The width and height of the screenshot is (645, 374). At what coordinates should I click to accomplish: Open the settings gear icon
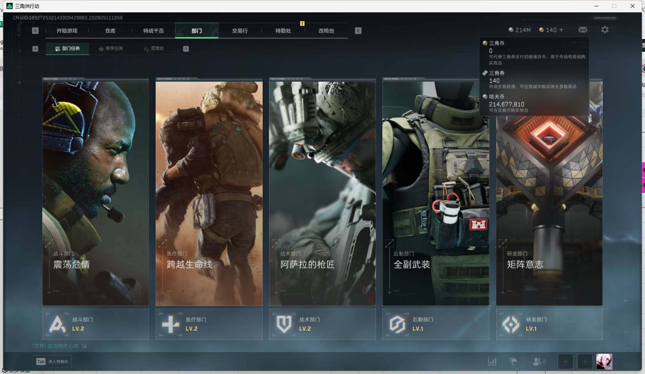pyautogui.click(x=605, y=30)
